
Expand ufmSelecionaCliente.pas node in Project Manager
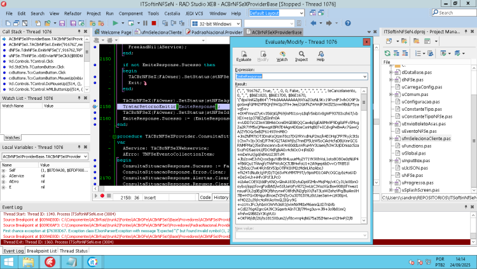pyautogui.click(x=391, y=139)
